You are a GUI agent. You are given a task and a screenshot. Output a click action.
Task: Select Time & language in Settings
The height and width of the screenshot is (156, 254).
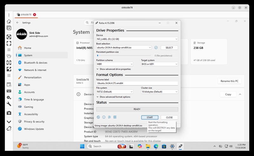click(x=42, y=100)
